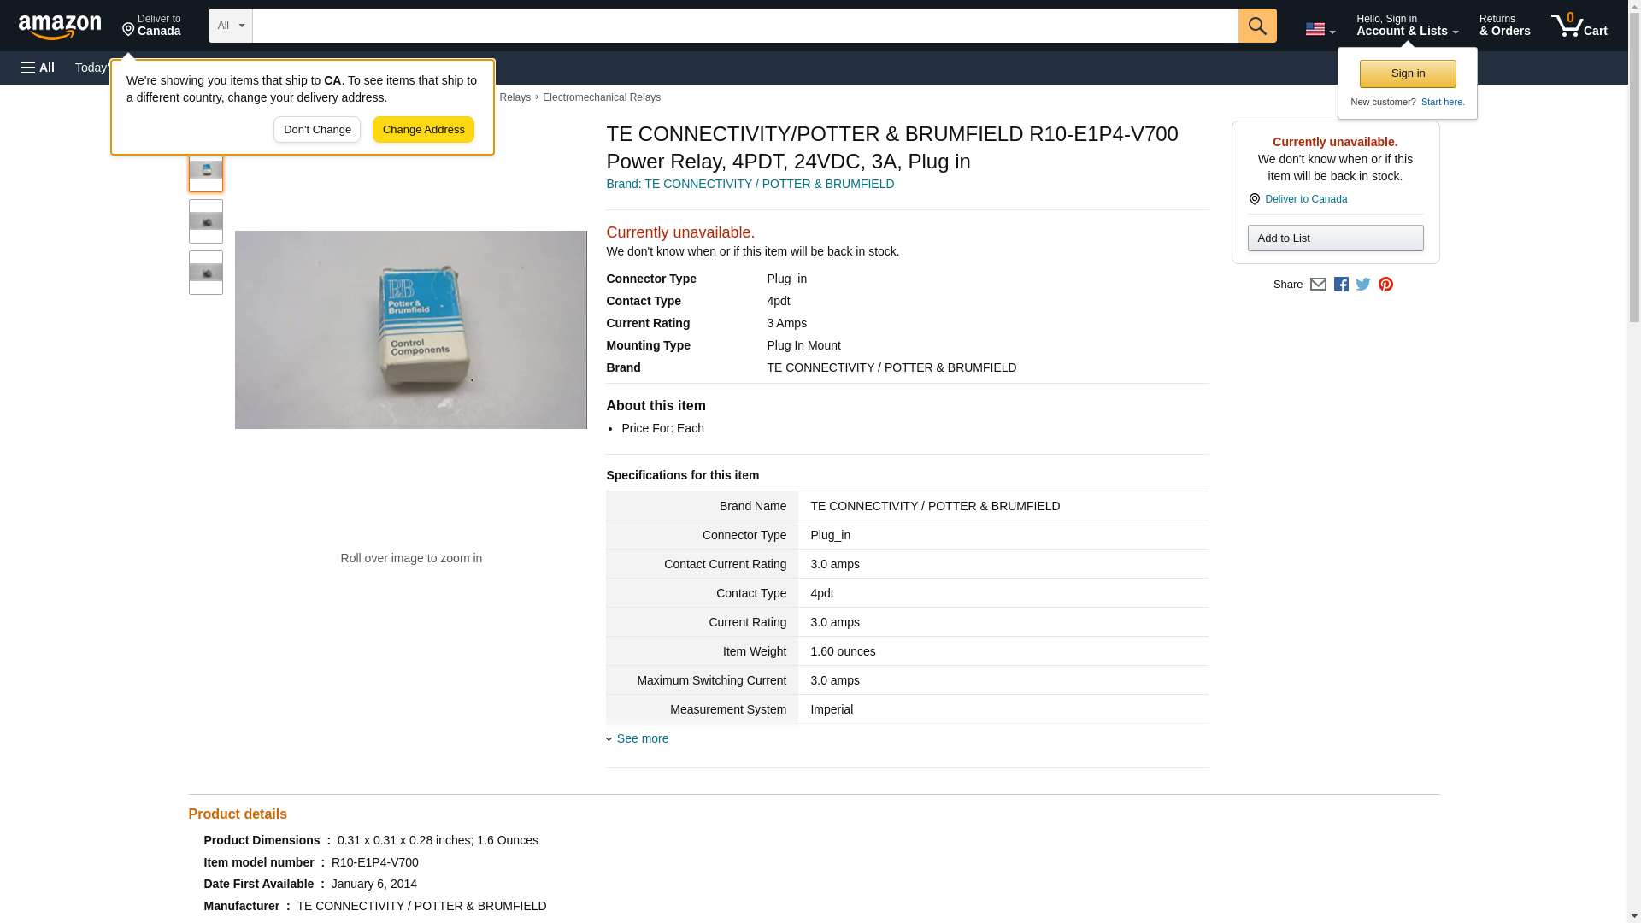Viewport: 1641px width, 923px height.
Task: Share product on Twitter icon
Action: tap(1363, 285)
